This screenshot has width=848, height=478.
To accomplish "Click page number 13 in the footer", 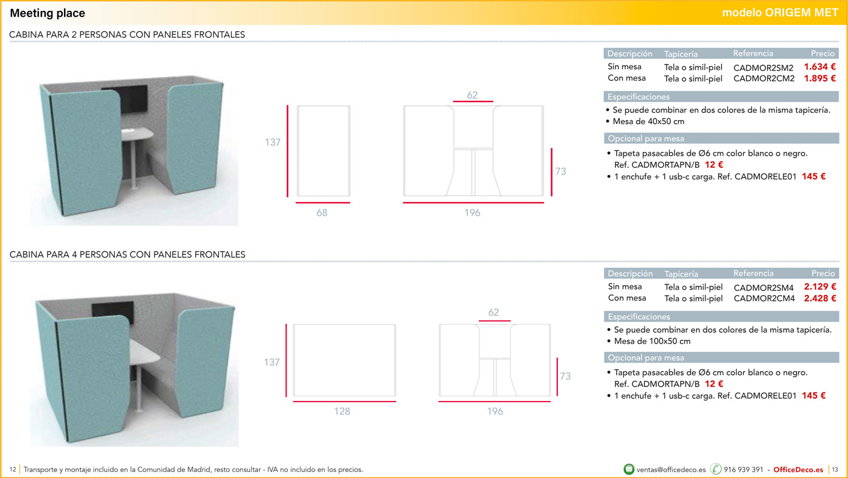I will coord(835,470).
